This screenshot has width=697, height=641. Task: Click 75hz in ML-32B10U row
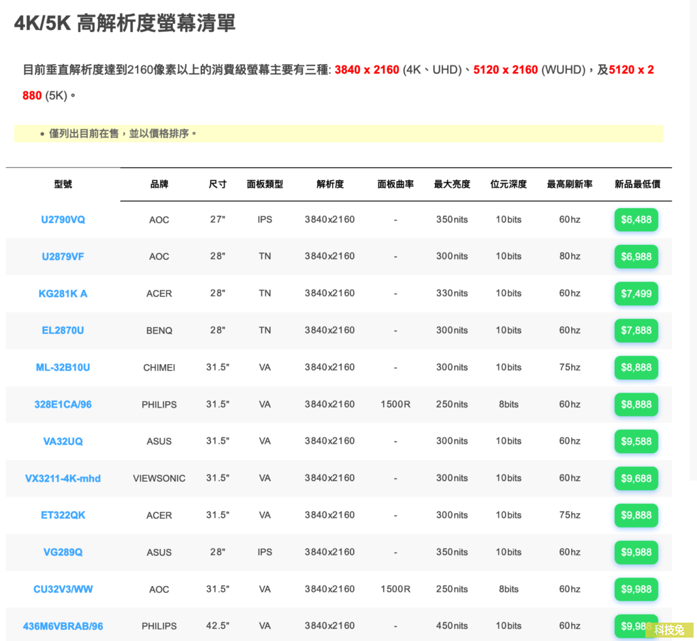(570, 367)
